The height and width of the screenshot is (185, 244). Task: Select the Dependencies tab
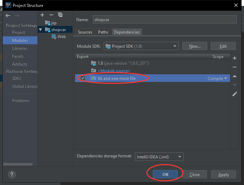127,32
